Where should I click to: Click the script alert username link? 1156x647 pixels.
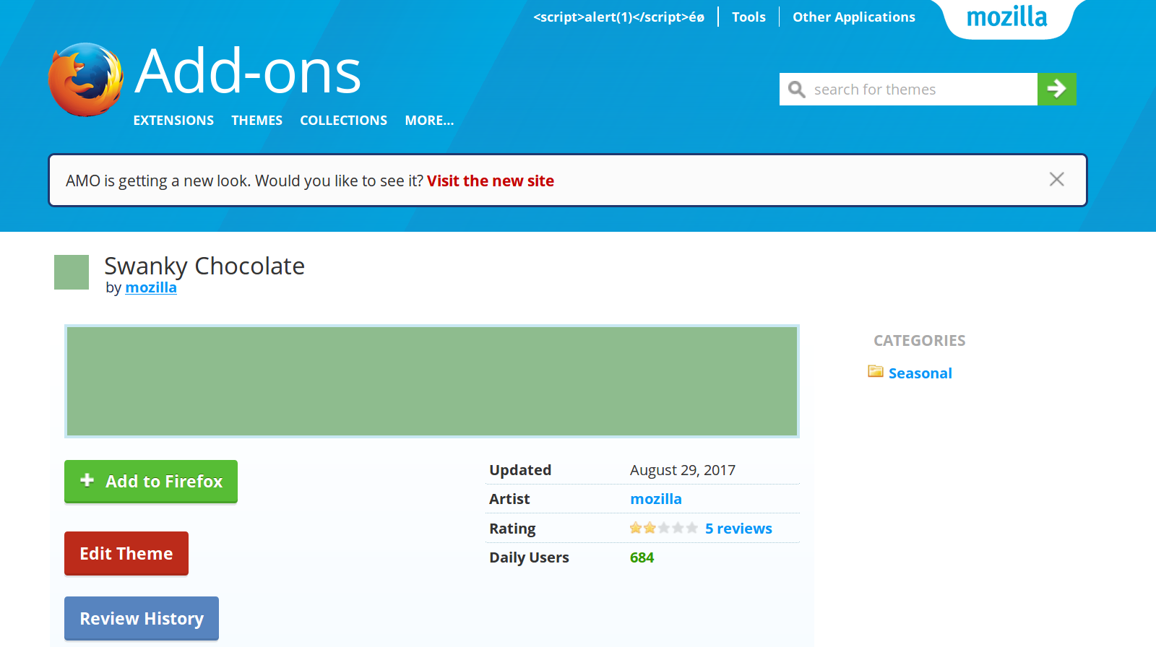click(x=618, y=17)
